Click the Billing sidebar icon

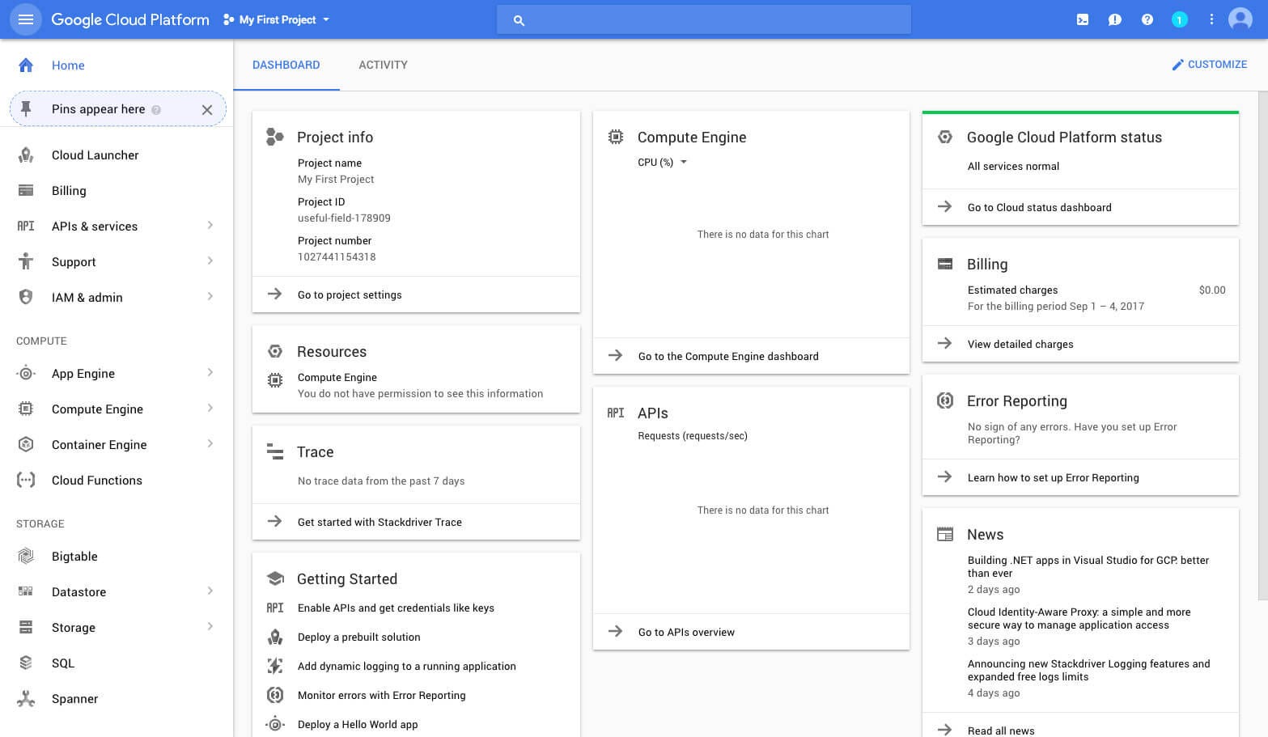coord(26,190)
